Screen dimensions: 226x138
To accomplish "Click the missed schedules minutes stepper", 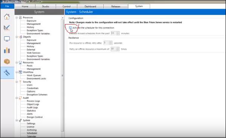I will (x=118, y=33).
